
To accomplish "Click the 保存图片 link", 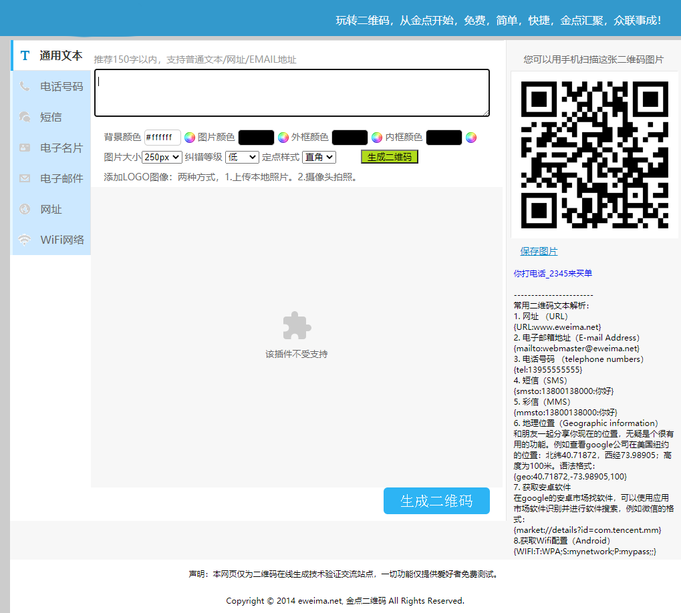I will click(x=539, y=251).
